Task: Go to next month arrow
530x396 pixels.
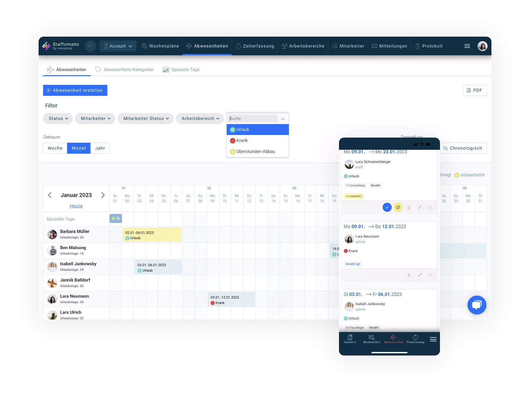Action: [x=103, y=195]
